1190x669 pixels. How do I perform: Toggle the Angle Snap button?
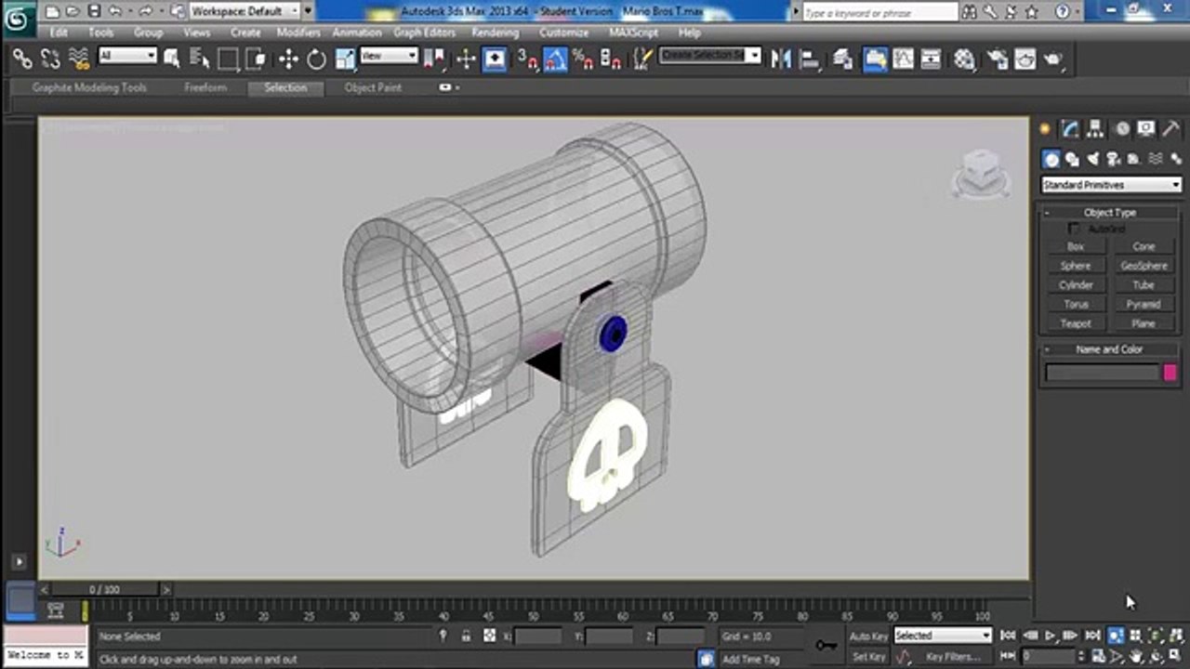tap(556, 59)
